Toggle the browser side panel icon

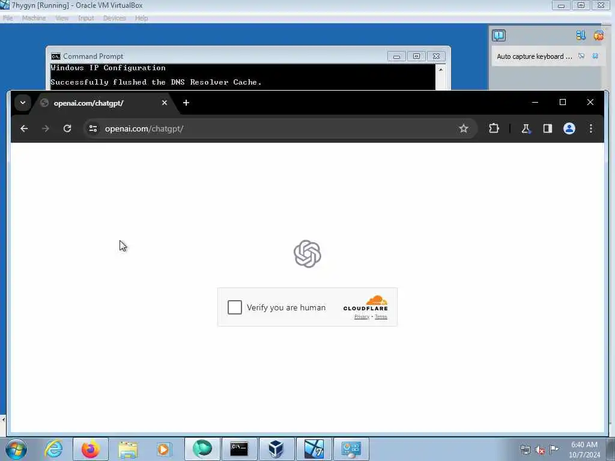[548, 128]
